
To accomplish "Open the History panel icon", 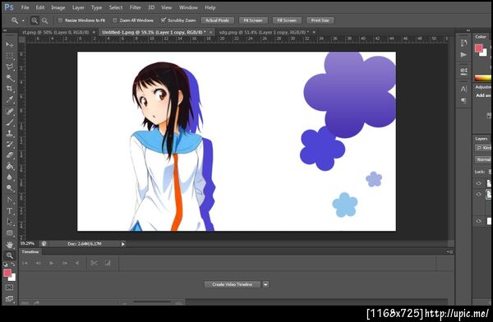I will [x=463, y=43].
